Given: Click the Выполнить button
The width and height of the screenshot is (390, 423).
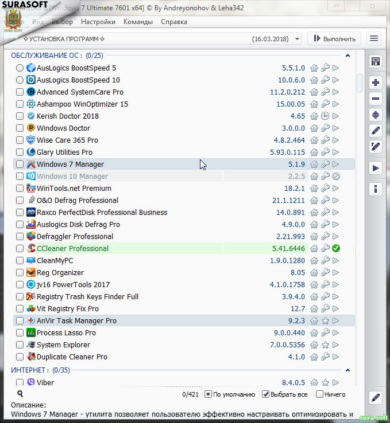Looking at the screenshot, I should click(335, 39).
